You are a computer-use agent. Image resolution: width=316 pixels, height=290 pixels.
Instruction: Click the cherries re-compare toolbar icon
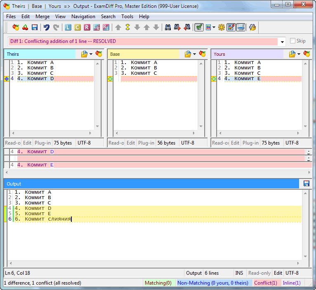pos(25,27)
